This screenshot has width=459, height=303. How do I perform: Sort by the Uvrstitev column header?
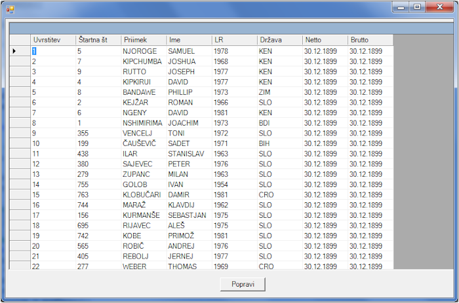pyautogui.click(x=52, y=40)
